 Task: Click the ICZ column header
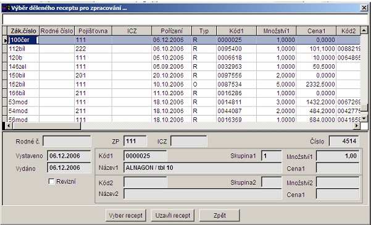131,31
